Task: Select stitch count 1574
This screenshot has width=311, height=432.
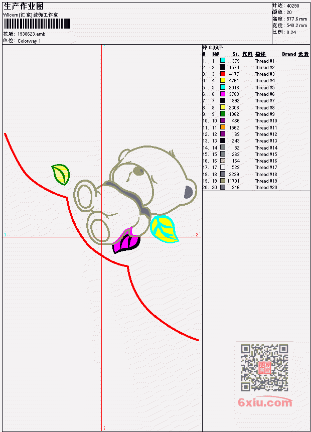Action: tap(234, 68)
